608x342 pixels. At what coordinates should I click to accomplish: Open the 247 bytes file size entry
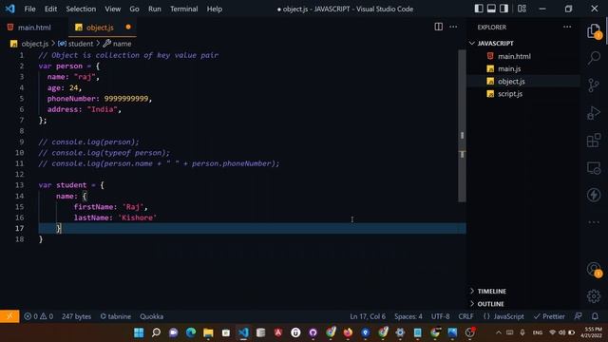pyautogui.click(x=76, y=316)
